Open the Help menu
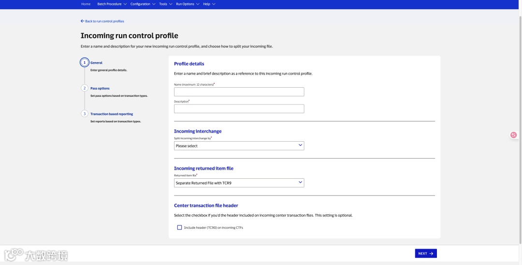522x265 pixels. [209, 4]
